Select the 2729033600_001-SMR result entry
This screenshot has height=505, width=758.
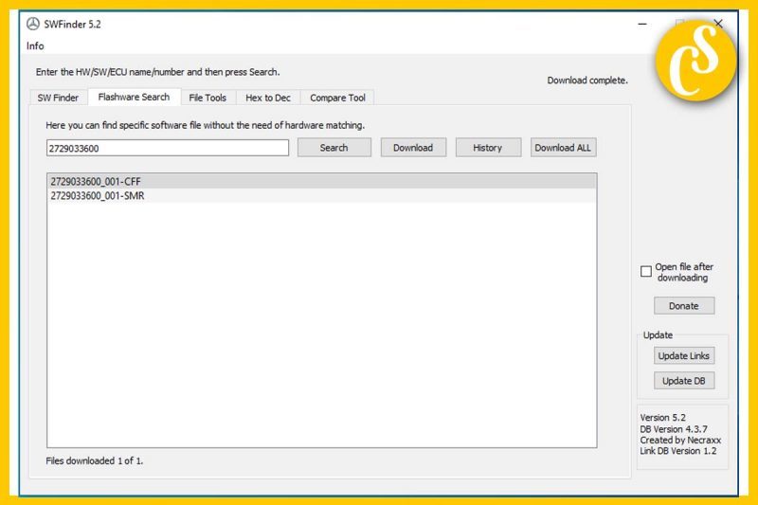[x=98, y=196]
